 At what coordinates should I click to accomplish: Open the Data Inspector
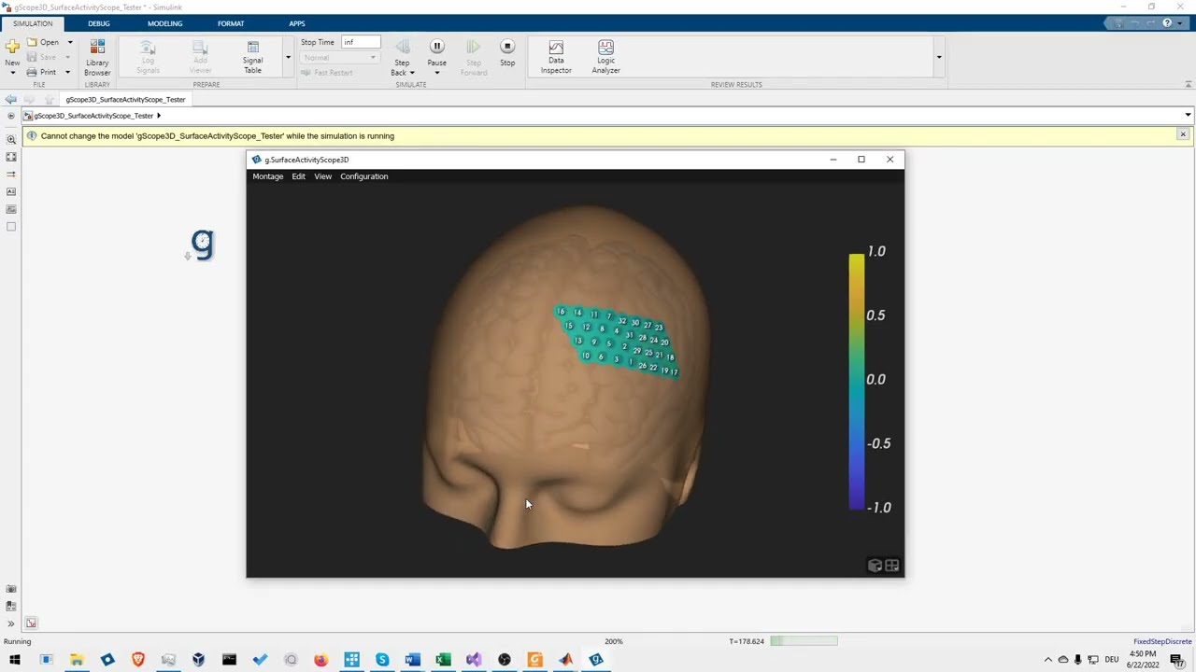(x=556, y=57)
